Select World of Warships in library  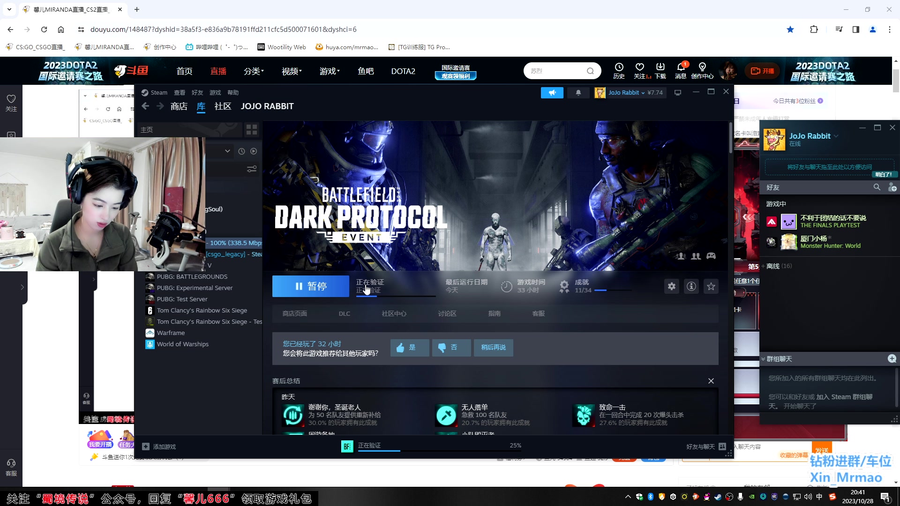182,344
